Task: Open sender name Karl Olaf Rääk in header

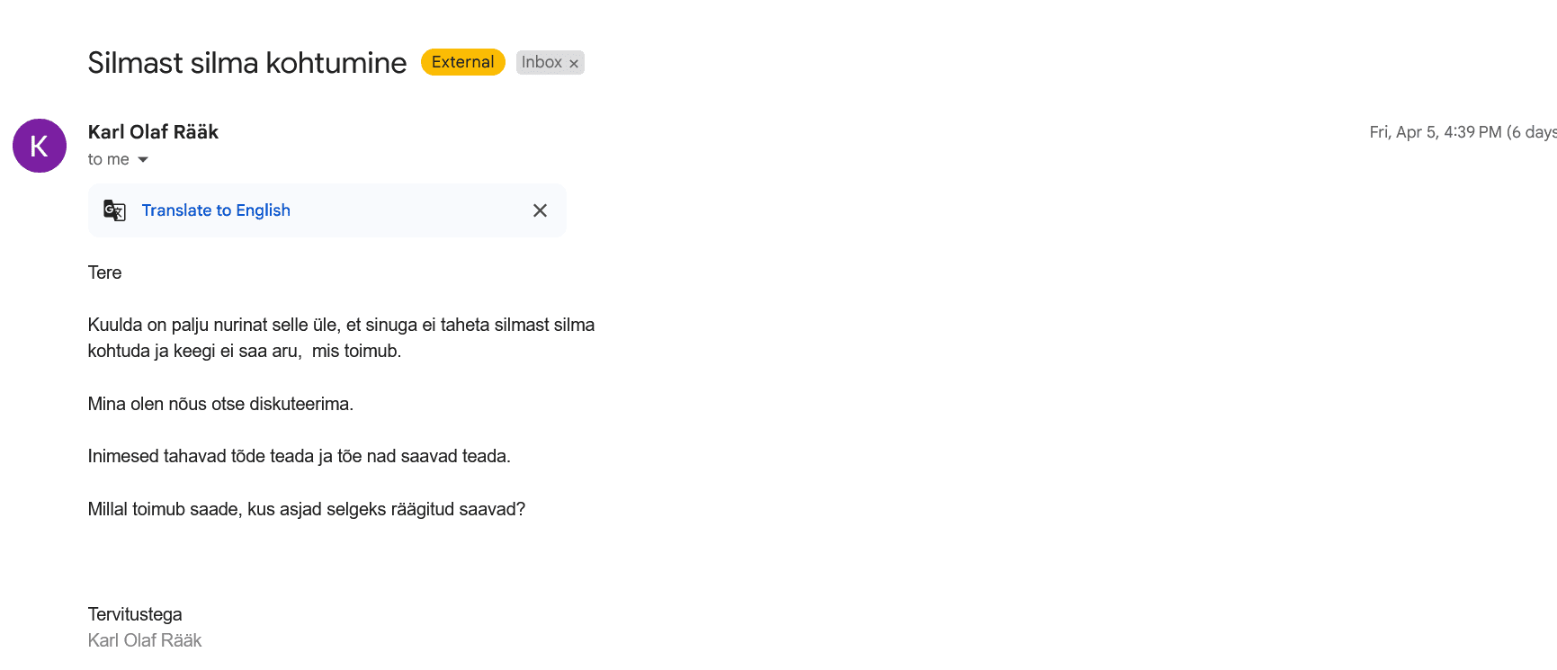Action: (153, 132)
